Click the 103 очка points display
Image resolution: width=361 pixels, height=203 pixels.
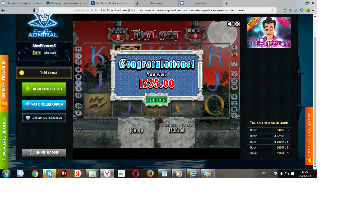tap(44, 73)
